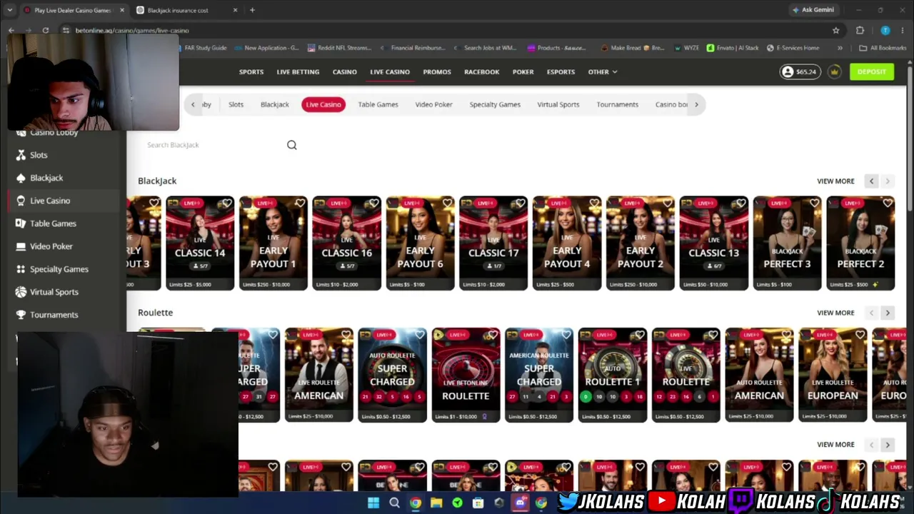Open the SPORTS section in top navigation
Viewport: 914px width, 514px height.
pos(251,72)
